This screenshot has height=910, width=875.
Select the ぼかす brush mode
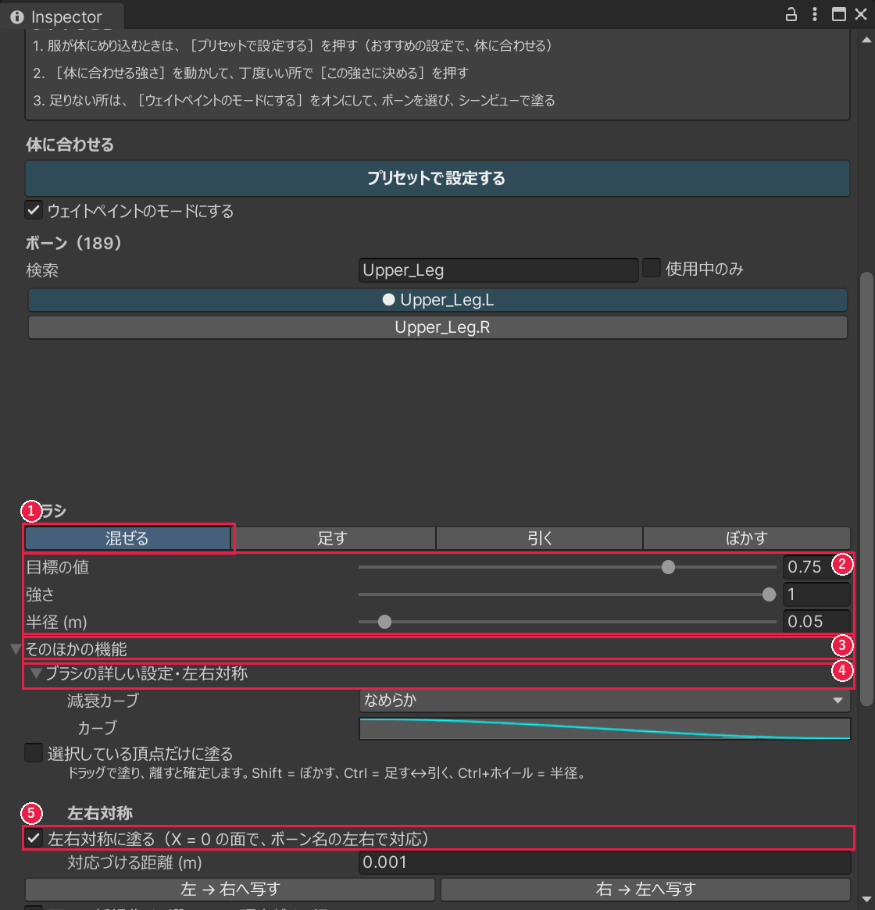(x=747, y=538)
